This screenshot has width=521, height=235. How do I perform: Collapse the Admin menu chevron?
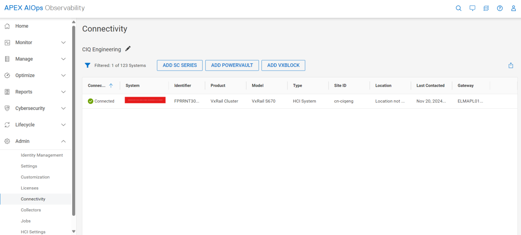pyautogui.click(x=63, y=141)
